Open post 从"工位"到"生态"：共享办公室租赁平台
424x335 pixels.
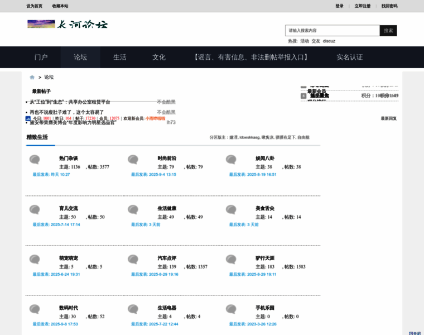coord(70,102)
